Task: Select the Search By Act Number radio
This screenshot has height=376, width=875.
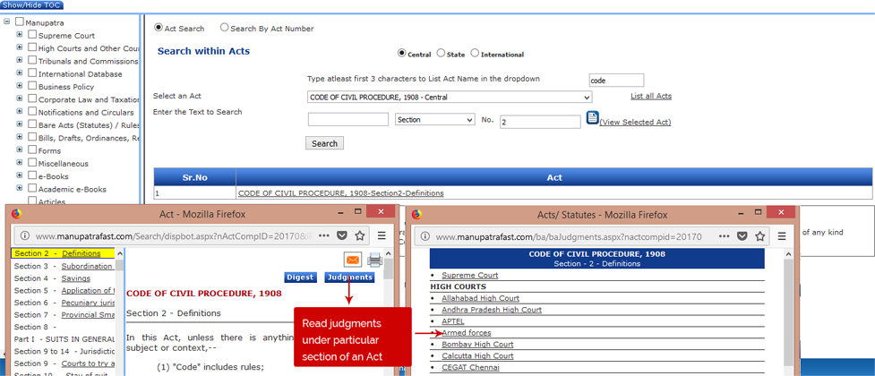Action: click(x=225, y=28)
